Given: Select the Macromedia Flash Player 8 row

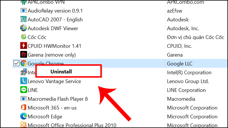Looking at the screenshot, I should click(x=58, y=99).
